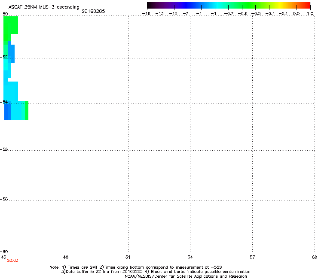Click the cyan section of the colorbar
Image resolution: width=318 pixels, height=279 pixels.
click(217, 5)
